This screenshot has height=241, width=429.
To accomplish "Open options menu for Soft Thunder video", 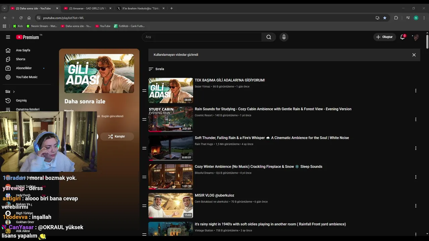I will tap(416, 148).
